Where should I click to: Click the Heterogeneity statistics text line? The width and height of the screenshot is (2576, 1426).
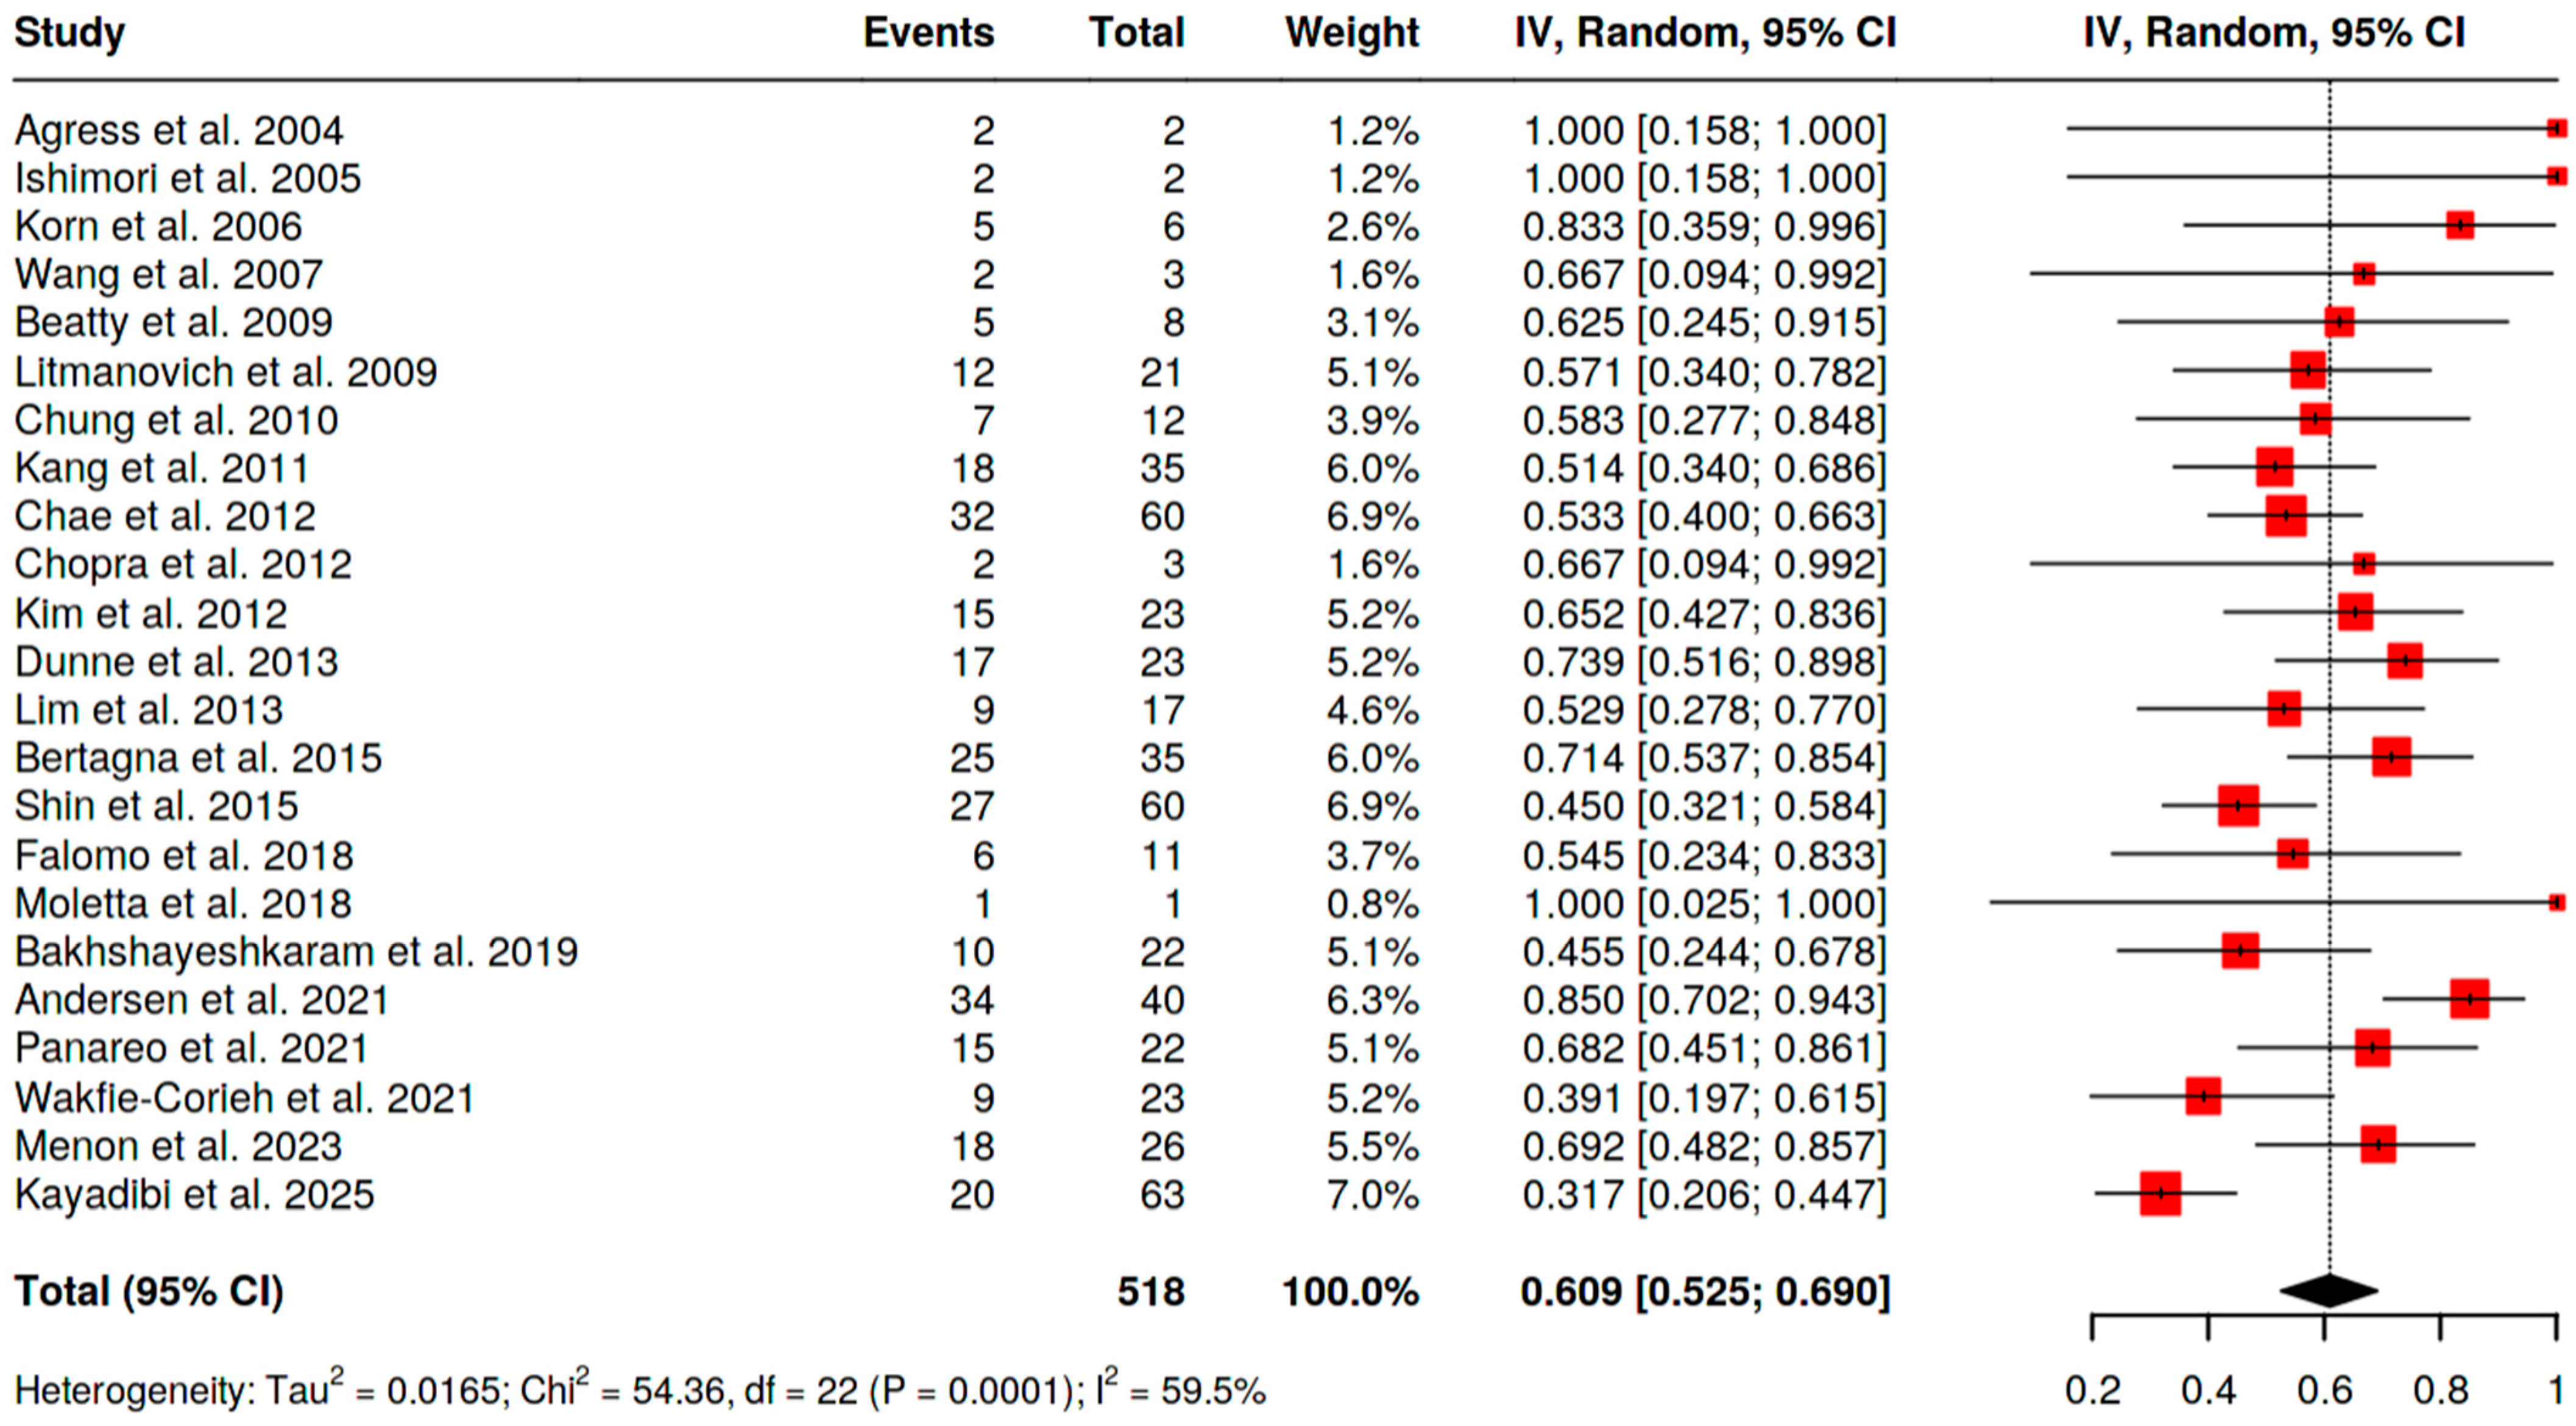(640, 1390)
